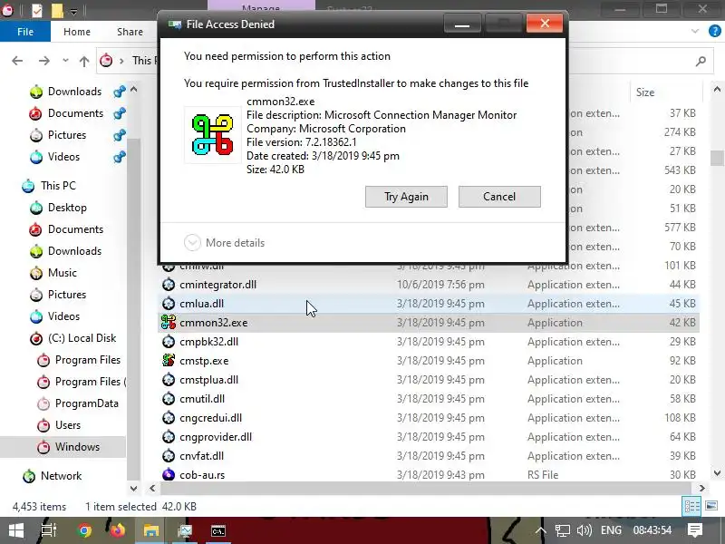Select file cmintegrator.dll
The width and height of the screenshot is (725, 544).
[x=217, y=285]
